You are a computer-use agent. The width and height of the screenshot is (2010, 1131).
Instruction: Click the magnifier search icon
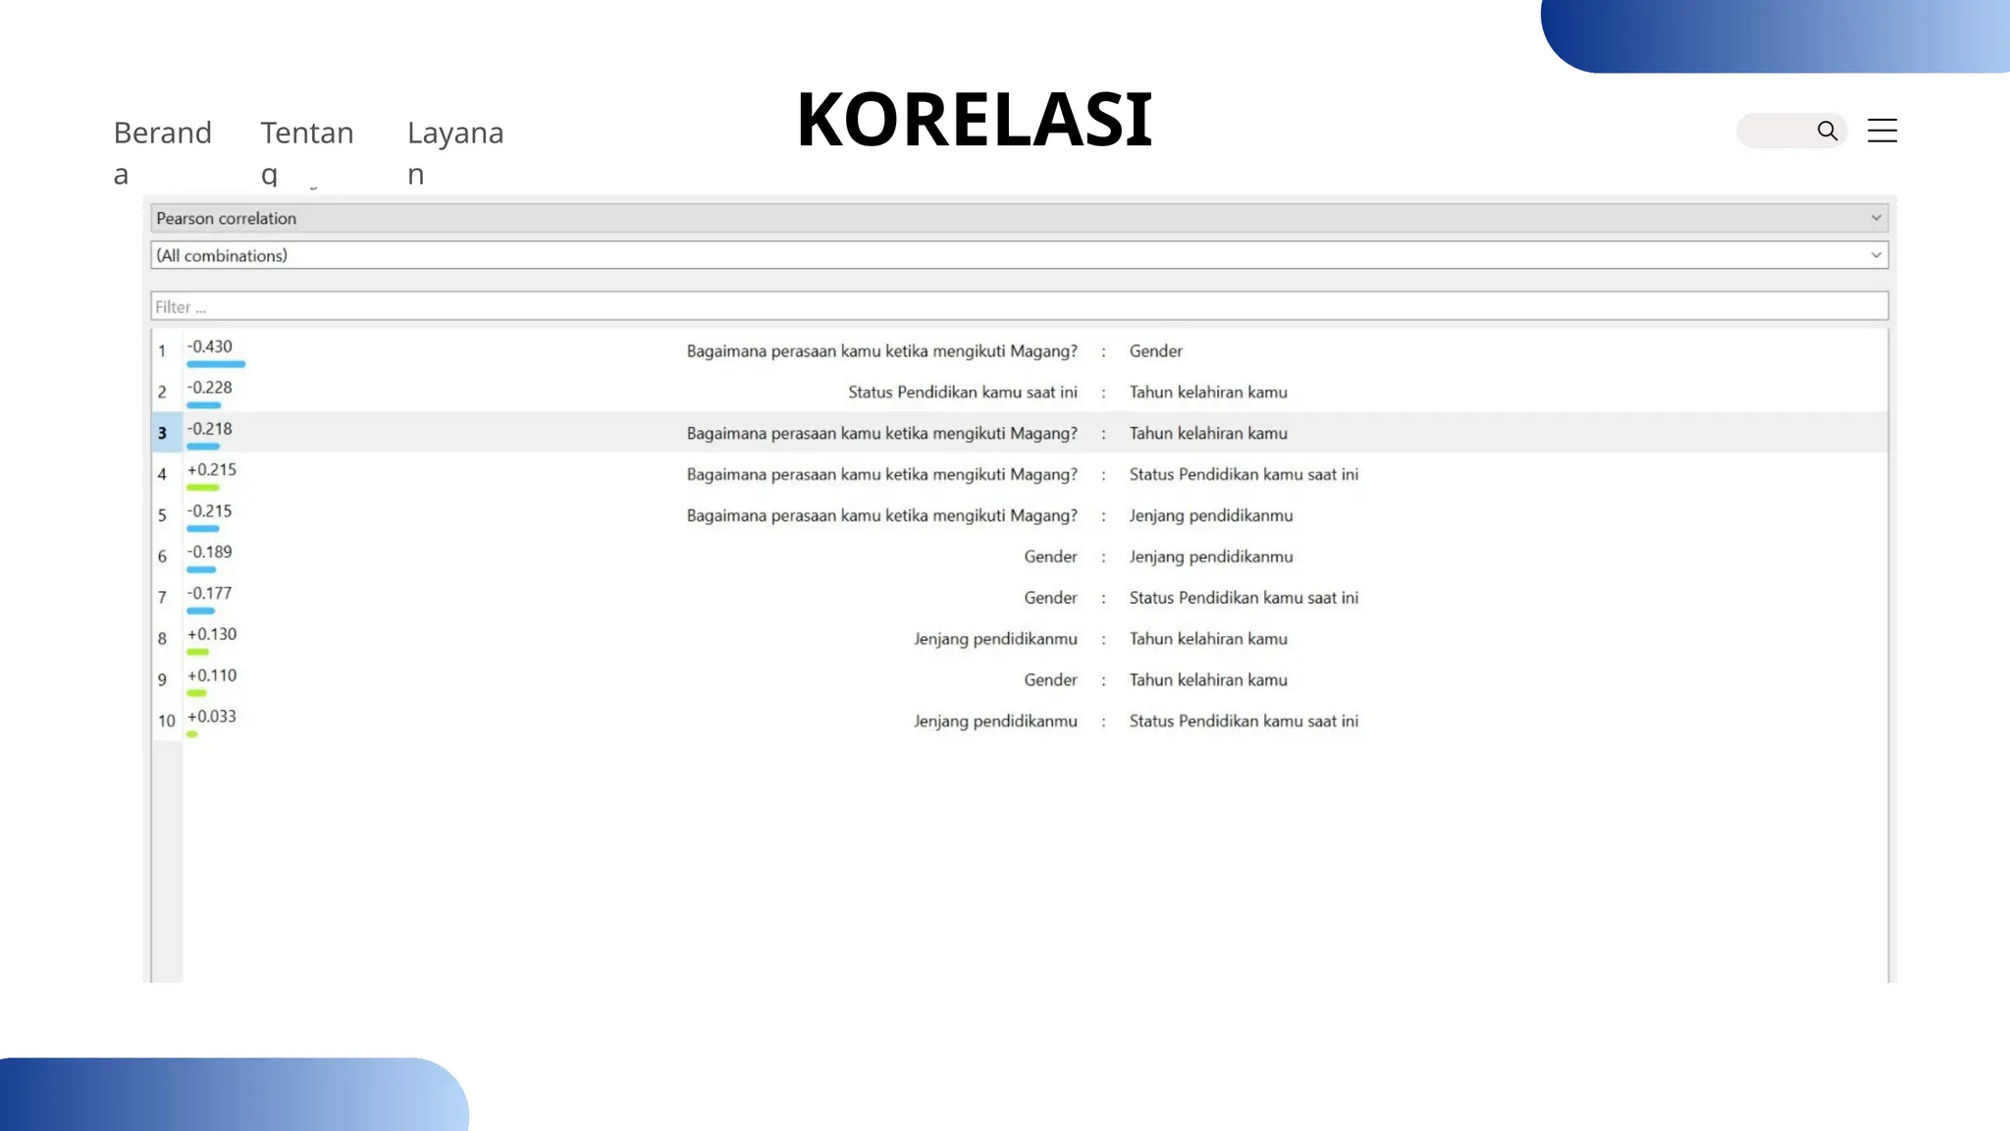(1826, 131)
